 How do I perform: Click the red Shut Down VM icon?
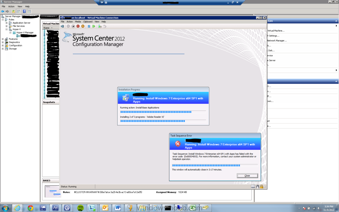78,26
